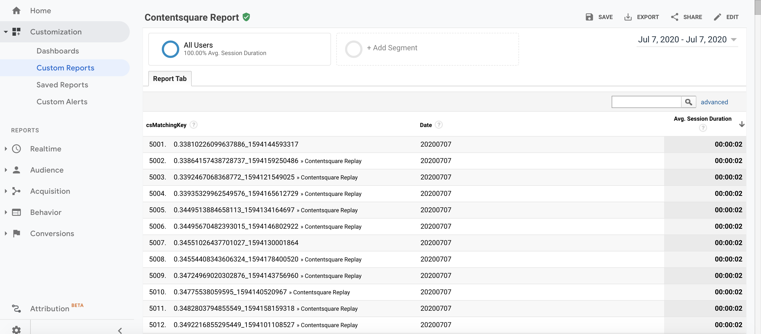Collapse the Customization section arrow
This screenshot has height=334, width=761.
point(6,31)
